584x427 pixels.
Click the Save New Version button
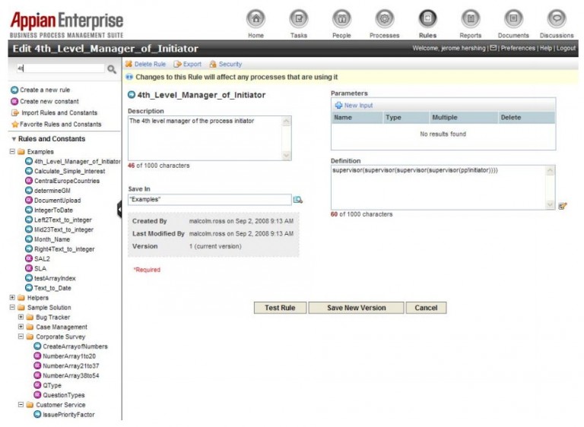[x=356, y=308]
